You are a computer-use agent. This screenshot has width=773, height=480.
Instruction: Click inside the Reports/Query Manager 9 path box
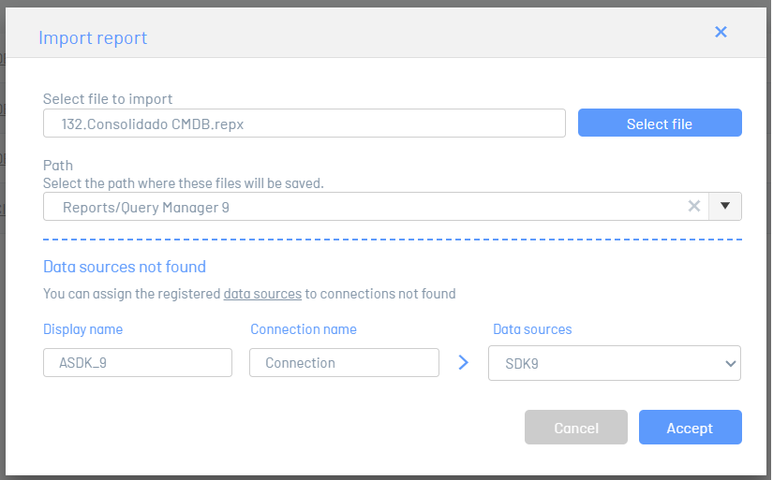[364, 206]
